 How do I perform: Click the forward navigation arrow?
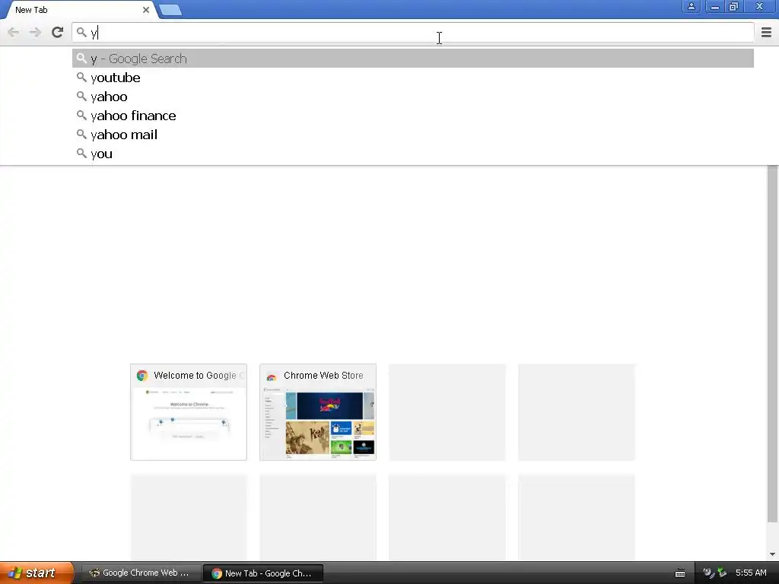(x=35, y=32)
